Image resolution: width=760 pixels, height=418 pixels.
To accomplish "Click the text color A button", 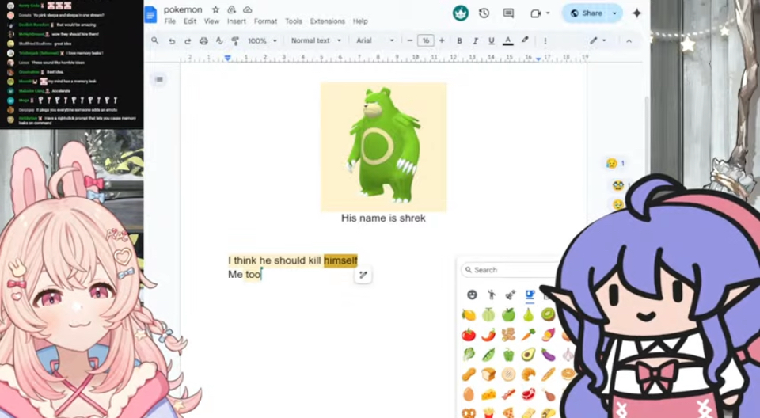I will (x=507, y=40).
